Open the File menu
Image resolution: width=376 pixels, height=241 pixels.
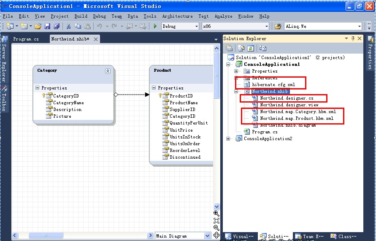coord(8,16)
